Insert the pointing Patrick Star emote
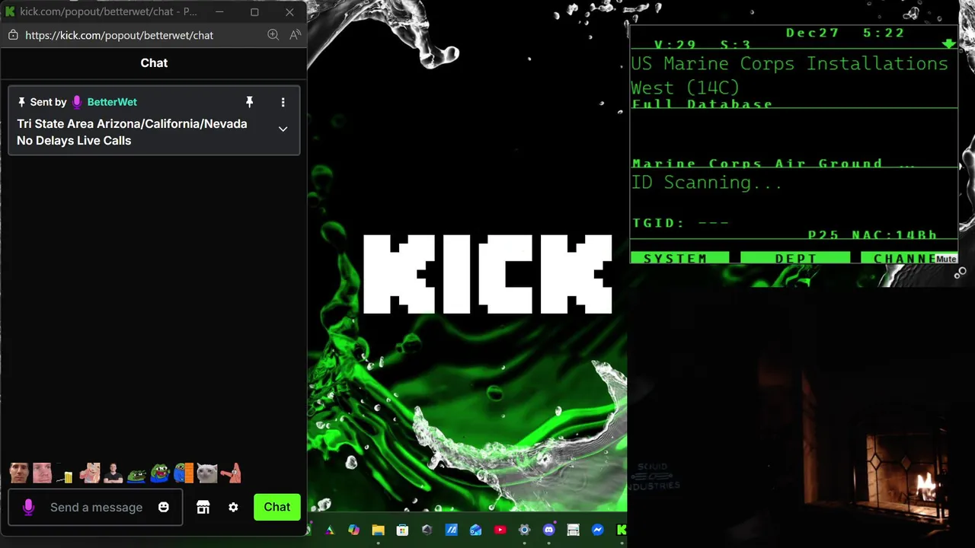Viewport: 975px width, 548px height. 231,473
